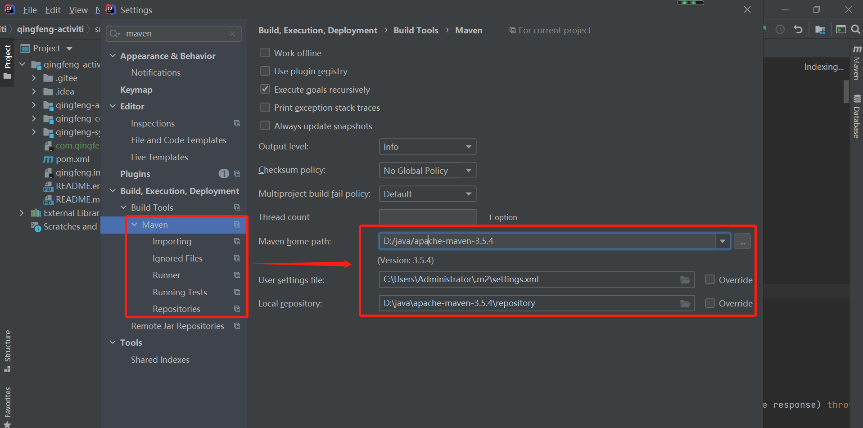The height and width of the screenshot is (428, 863).
Task: Expand the .gitee folder in Project tree
Action: [x=34, y=78]
